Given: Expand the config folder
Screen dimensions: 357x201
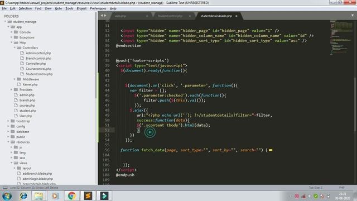Looking at the screenshot, I should point(8,127).
